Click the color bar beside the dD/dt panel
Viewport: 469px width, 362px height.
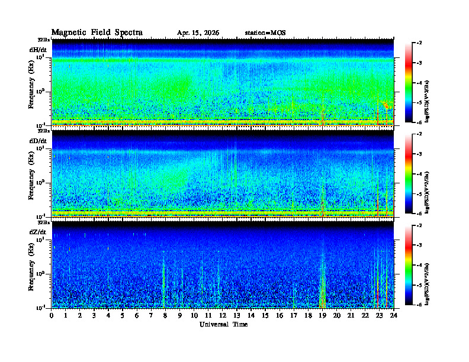tap(409, 174)
